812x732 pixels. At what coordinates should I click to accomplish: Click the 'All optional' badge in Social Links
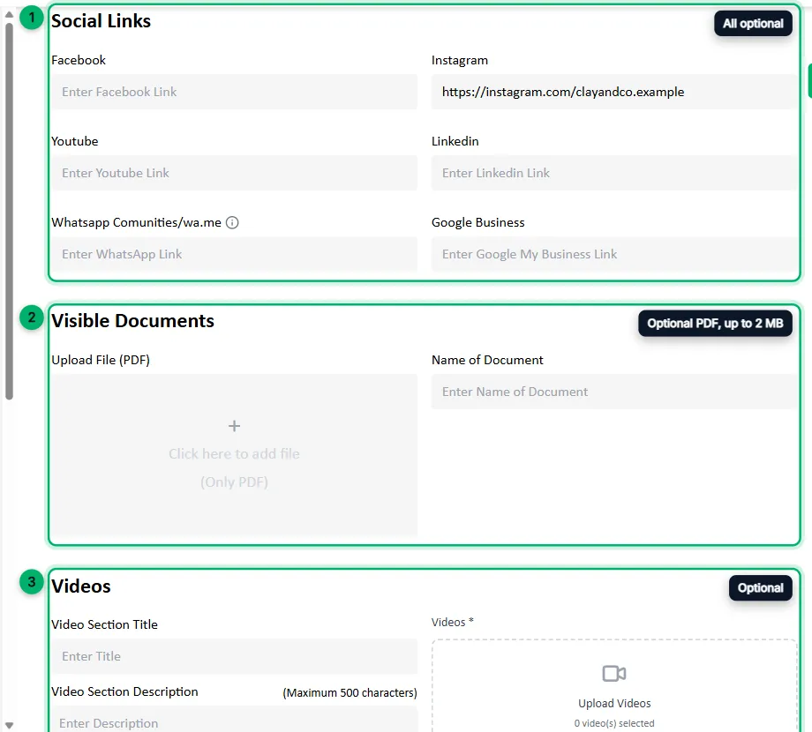(753, 23)
